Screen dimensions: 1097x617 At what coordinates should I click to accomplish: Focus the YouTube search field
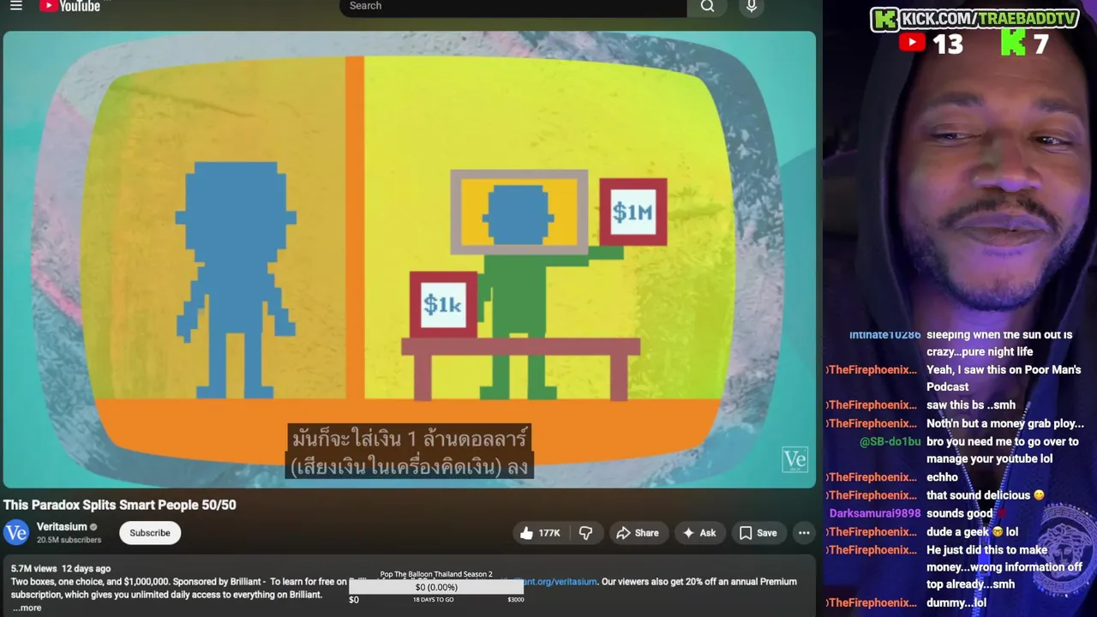pos(513,7)
